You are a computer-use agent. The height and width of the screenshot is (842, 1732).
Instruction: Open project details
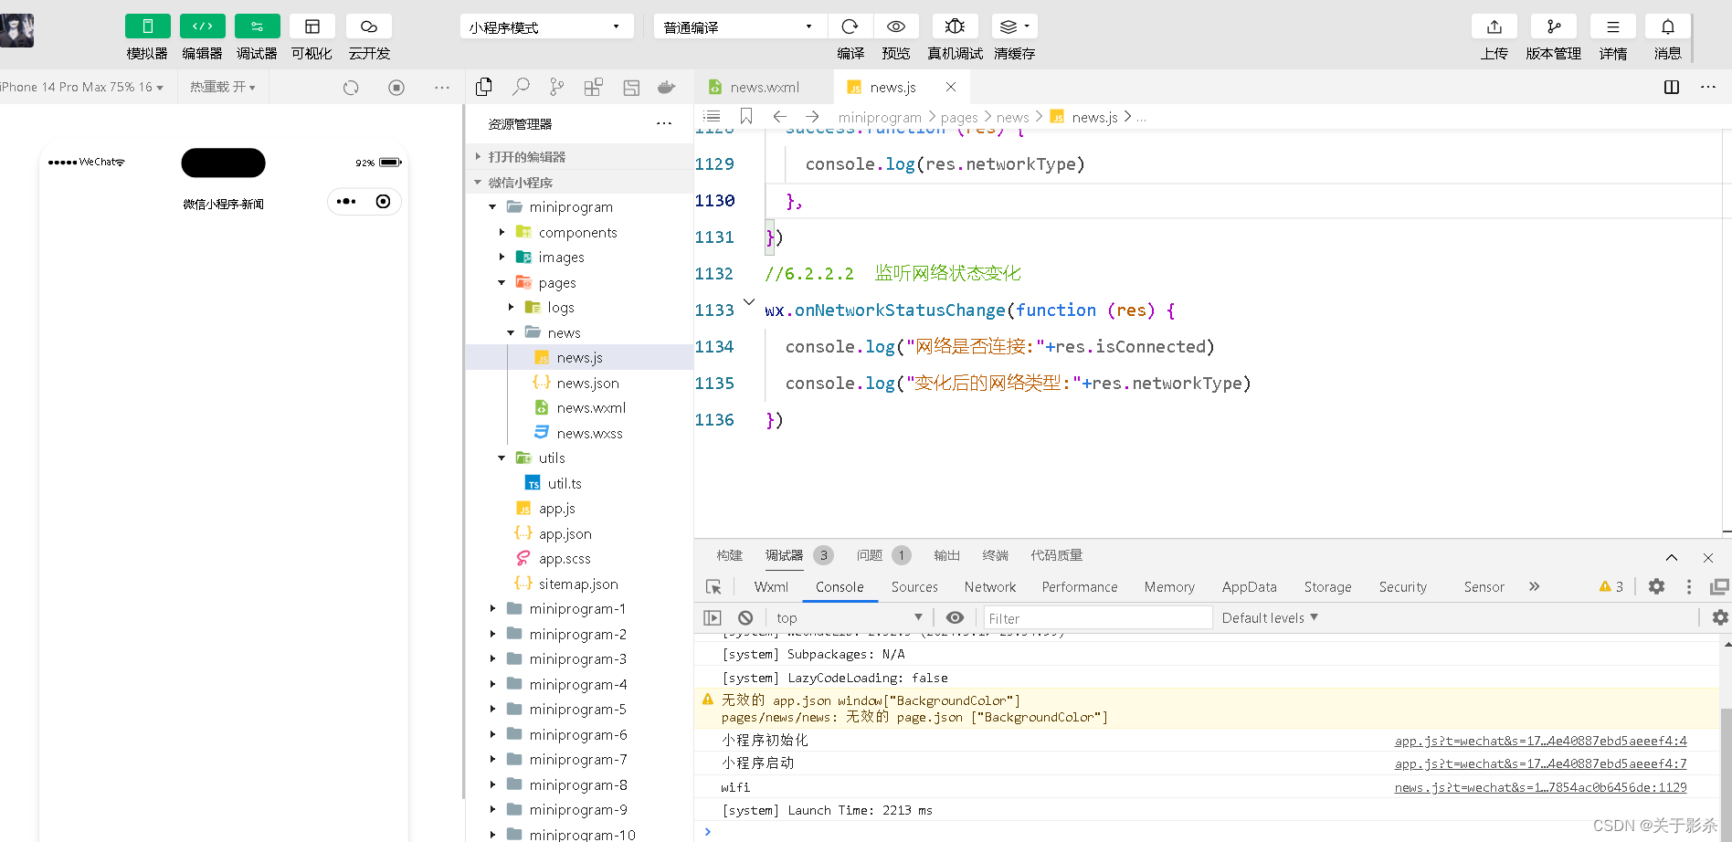(x=1613, y=26)
